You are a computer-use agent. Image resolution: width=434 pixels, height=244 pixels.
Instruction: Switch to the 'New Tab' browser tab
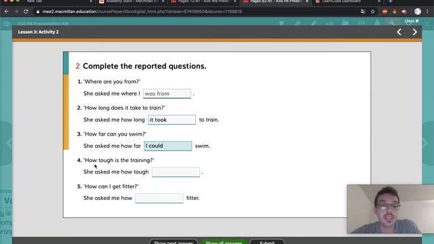tap(35, 1)
